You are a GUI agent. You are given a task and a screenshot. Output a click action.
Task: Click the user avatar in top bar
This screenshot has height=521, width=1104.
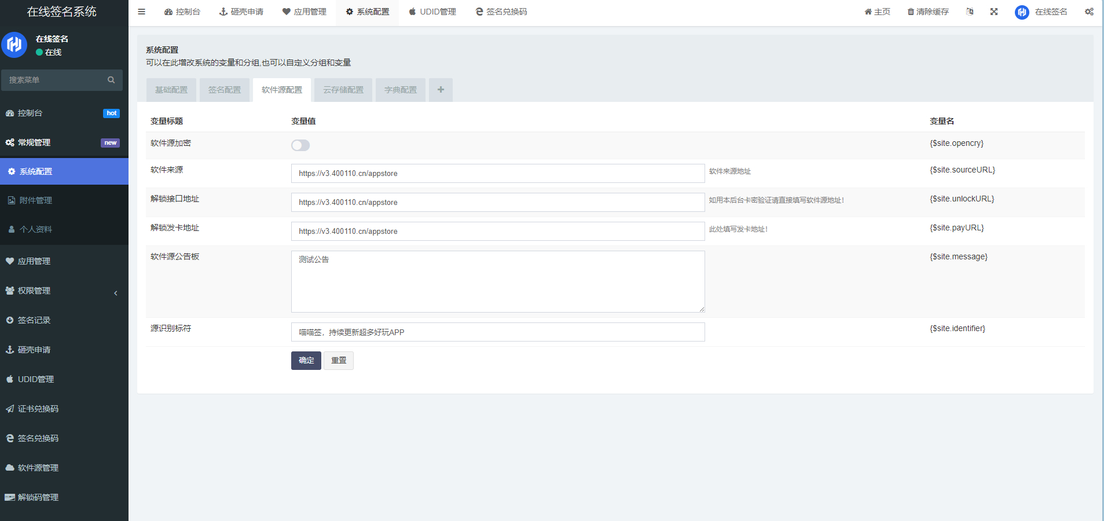point(1022,12)
